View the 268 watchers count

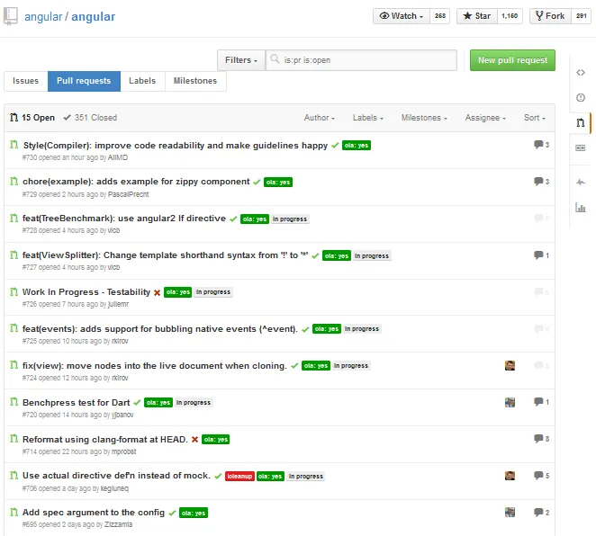pyautogui.click(x=439, y=16)
